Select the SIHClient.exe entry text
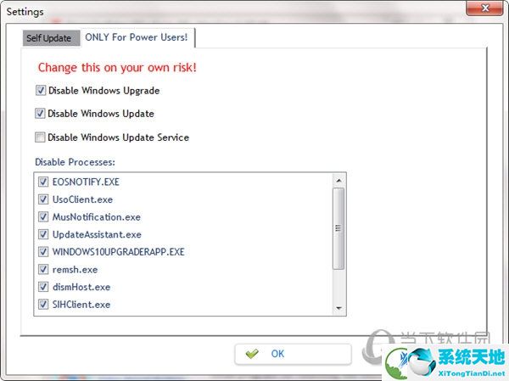Viewport: 509px width, 381px height. click(81, 305)
